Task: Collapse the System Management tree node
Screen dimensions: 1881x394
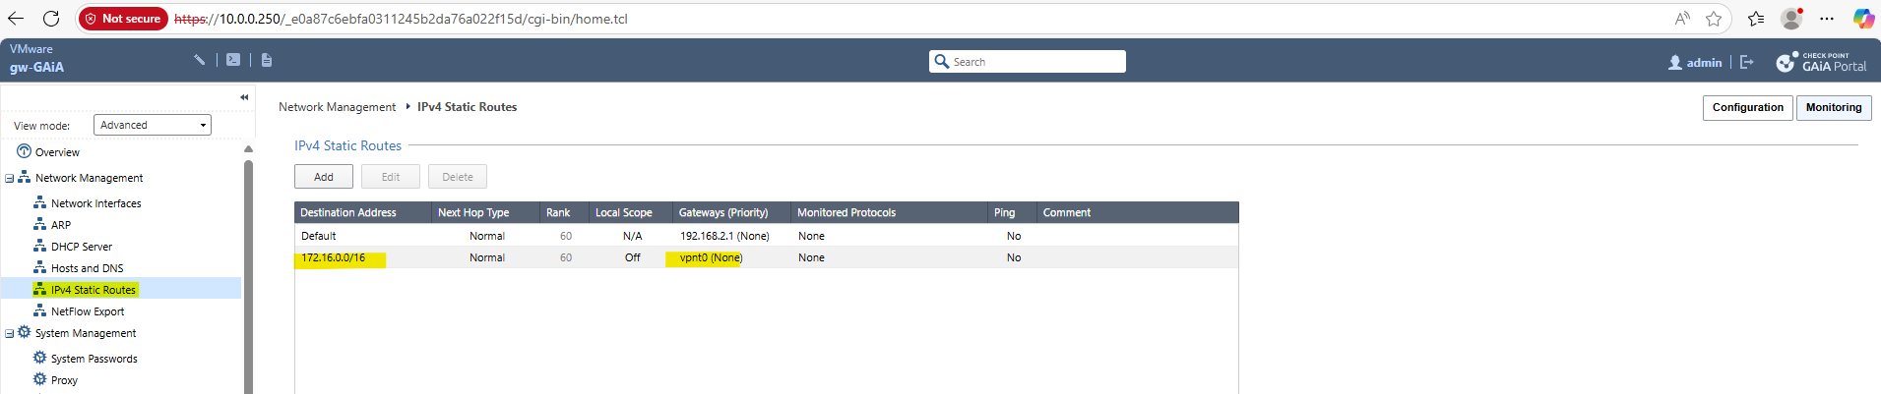Action: pyautogui.click(x=9, y=334)
